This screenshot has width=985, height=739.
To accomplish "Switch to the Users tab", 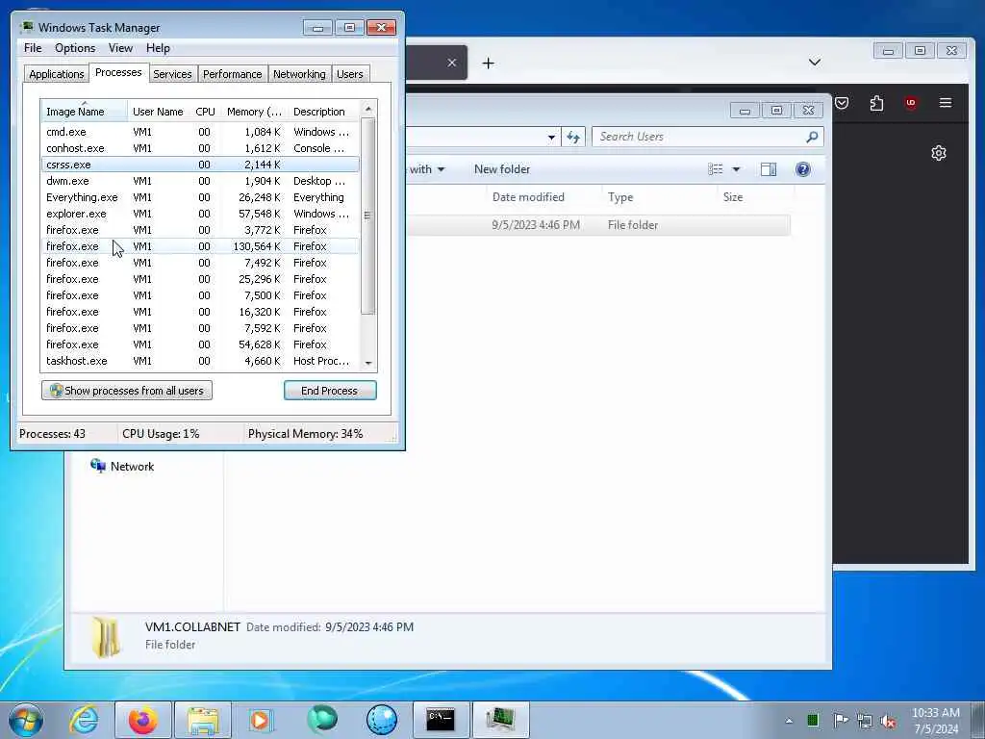I will pos(349,74).
